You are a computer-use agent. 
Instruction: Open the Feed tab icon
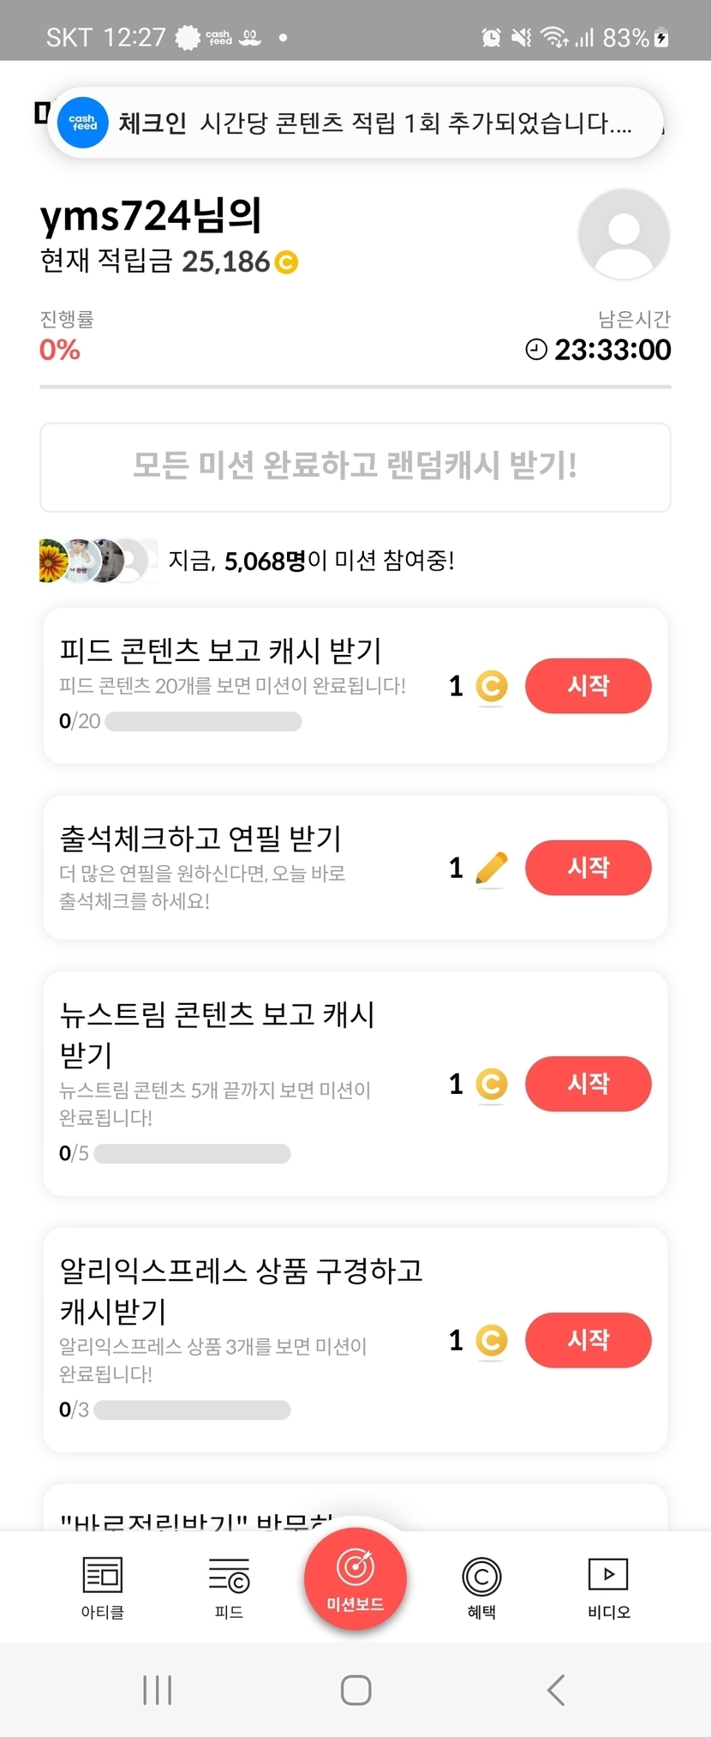point(229,1576)
